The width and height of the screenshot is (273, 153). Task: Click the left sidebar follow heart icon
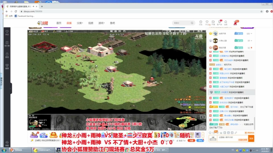point(7,32)
